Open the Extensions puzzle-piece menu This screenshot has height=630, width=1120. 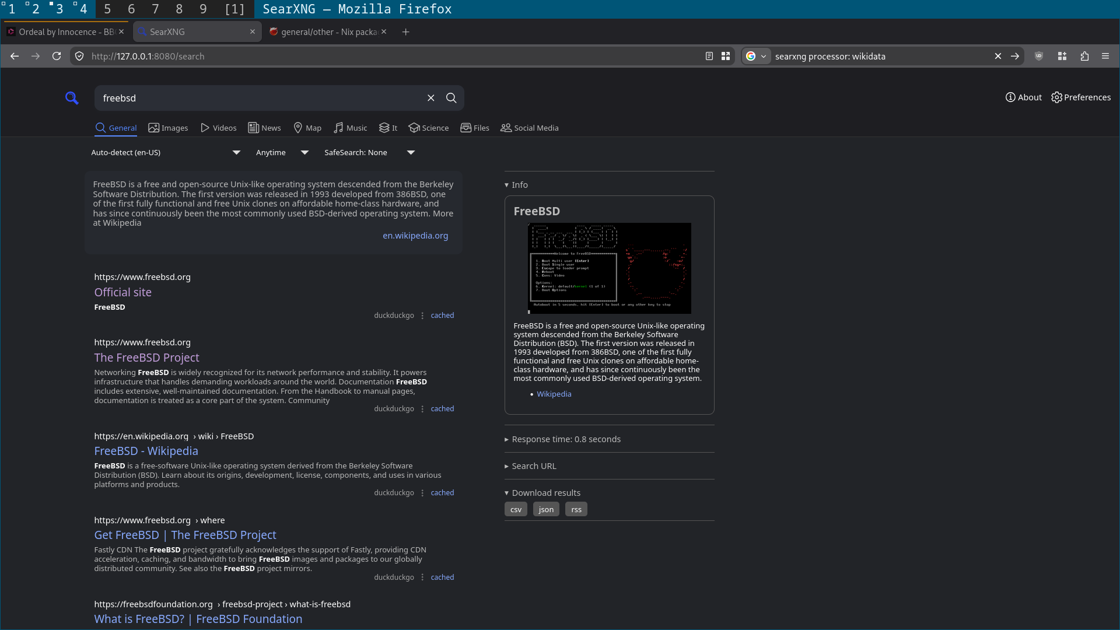1084,56
